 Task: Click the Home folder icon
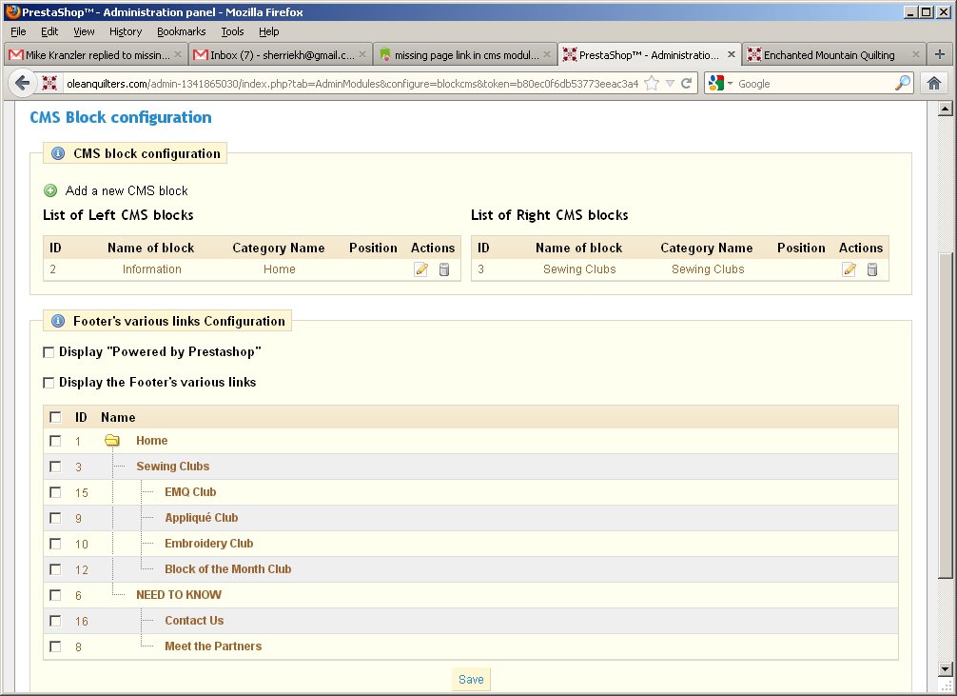point(111,440)
